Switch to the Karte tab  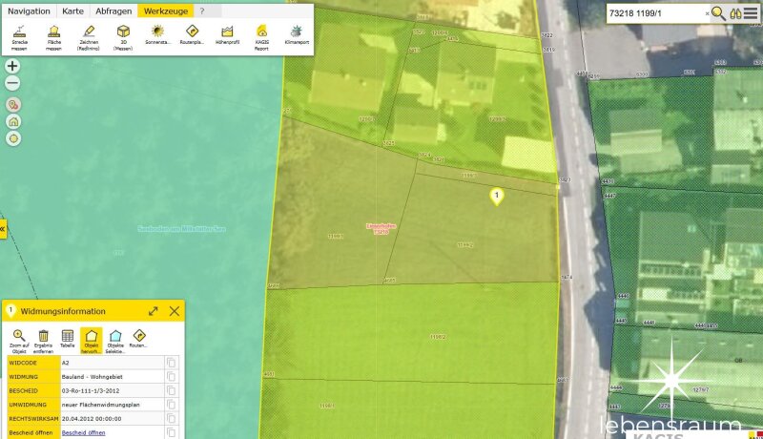pyautogui.click(x=72, y=10)
